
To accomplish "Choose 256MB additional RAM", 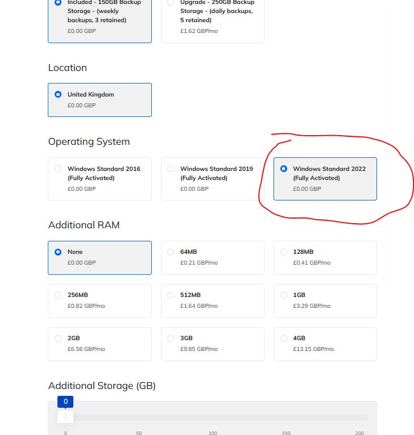I will (100, 300).
